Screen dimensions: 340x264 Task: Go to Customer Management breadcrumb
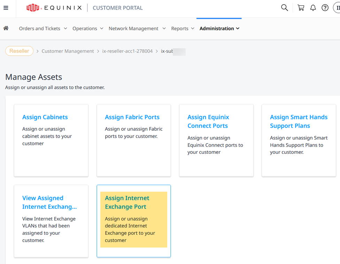(68, 51)
